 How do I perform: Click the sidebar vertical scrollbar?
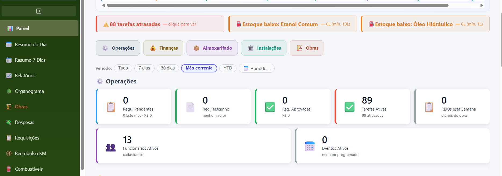82,85
